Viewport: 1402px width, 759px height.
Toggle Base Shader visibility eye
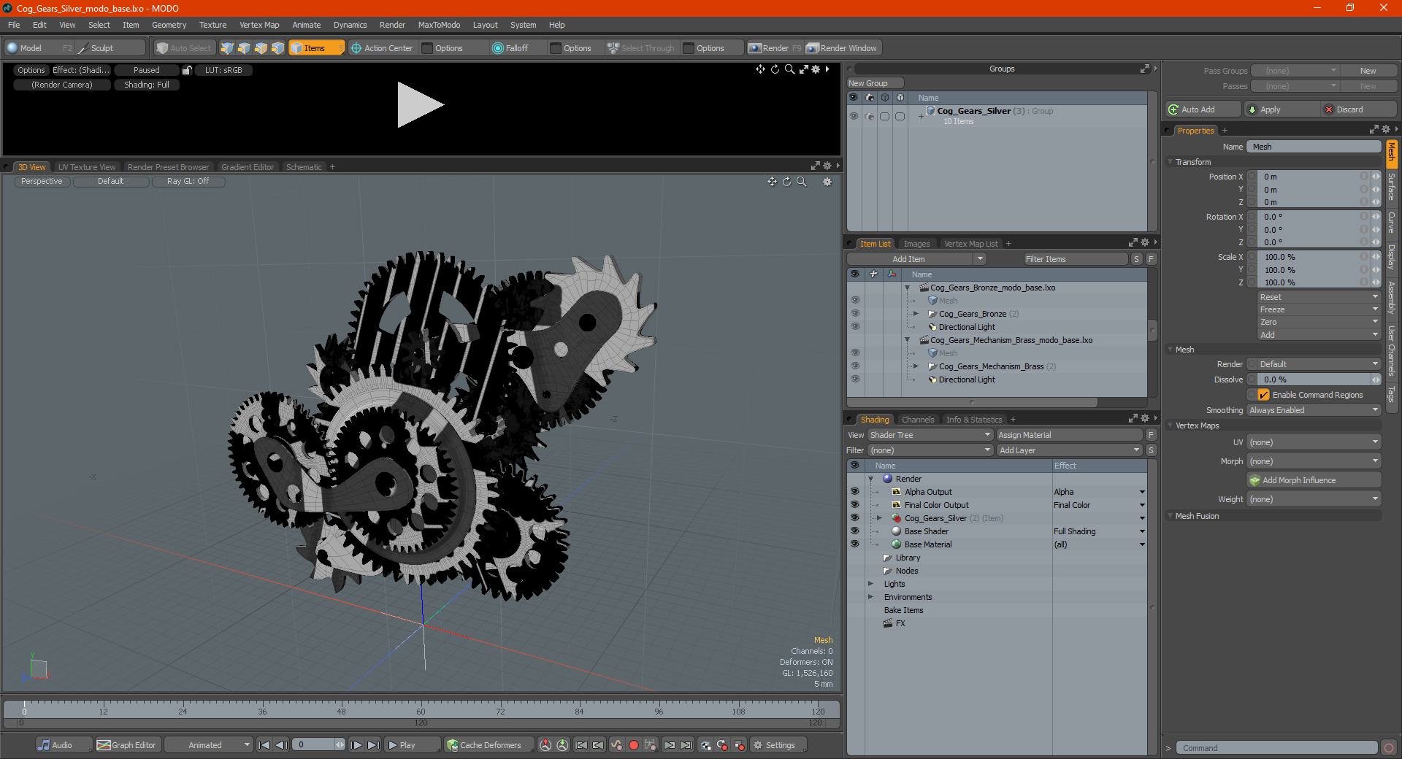(854, 531)
